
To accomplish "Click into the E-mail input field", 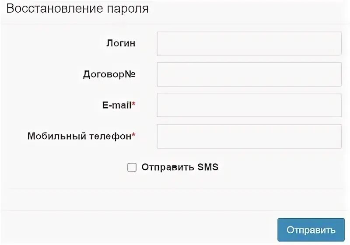I will click(249, 105).
